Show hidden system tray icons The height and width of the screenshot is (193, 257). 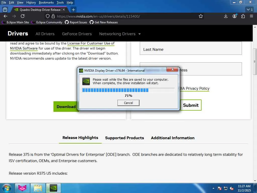pyautogui.click(x=213, y=188)
